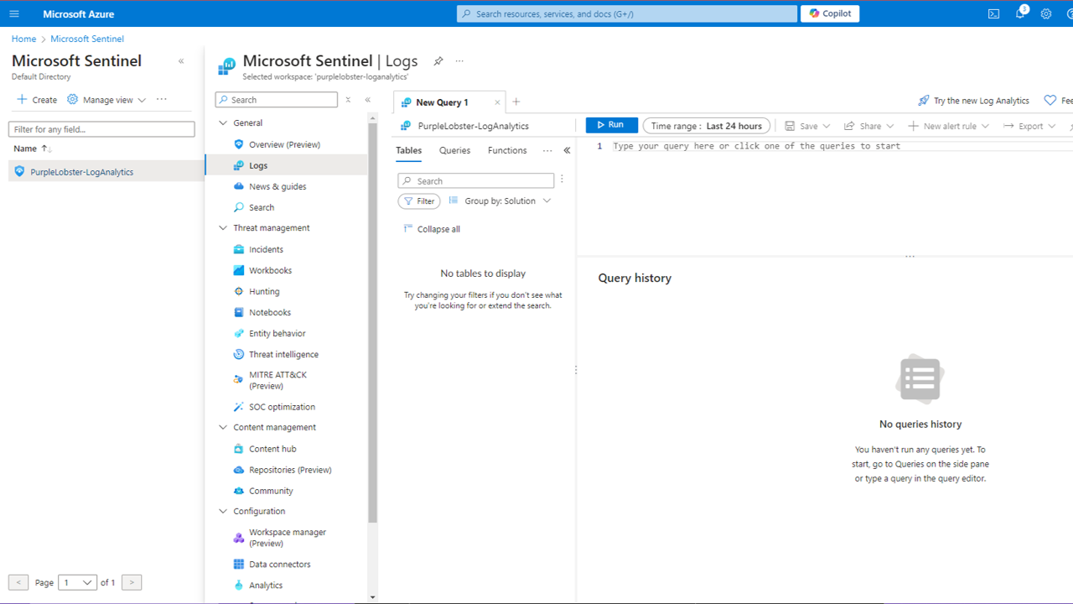The image size is (1073, 604).
Task: Switch to the Tables tab
Action: [409, 150]
